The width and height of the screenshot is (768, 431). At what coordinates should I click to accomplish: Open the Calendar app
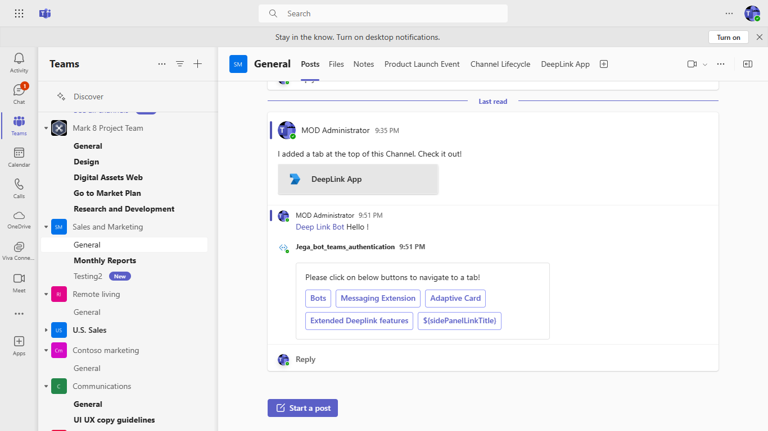(x=19, y=157)
